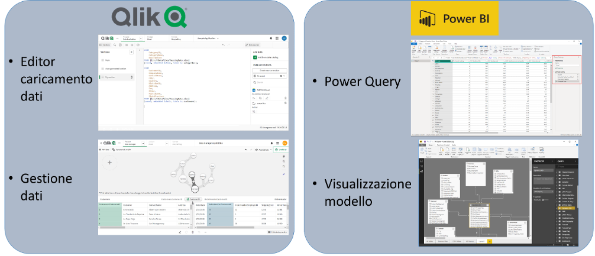Select the highlighted yellow table in the CAMPI list
The height and width of the screenshot is (256, 595).
click(x=566, y=208)
